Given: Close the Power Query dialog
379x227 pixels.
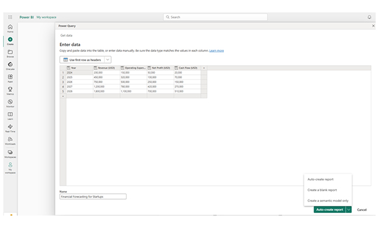Looking at the screenshot, I should point(373,26).
